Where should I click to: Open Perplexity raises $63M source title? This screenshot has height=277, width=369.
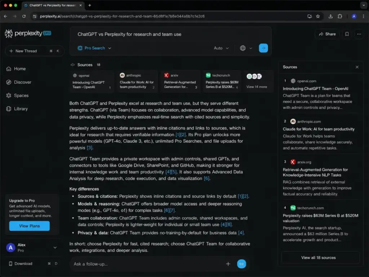(x=320, y=218)
